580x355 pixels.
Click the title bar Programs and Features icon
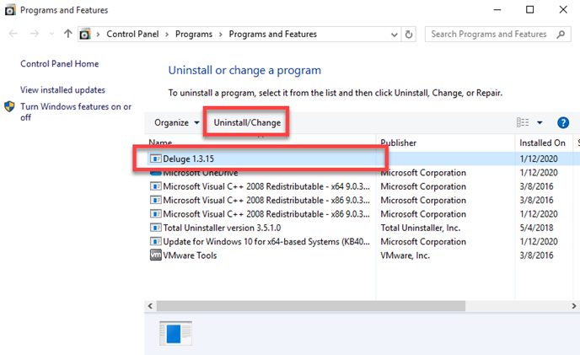coord(10,10)
